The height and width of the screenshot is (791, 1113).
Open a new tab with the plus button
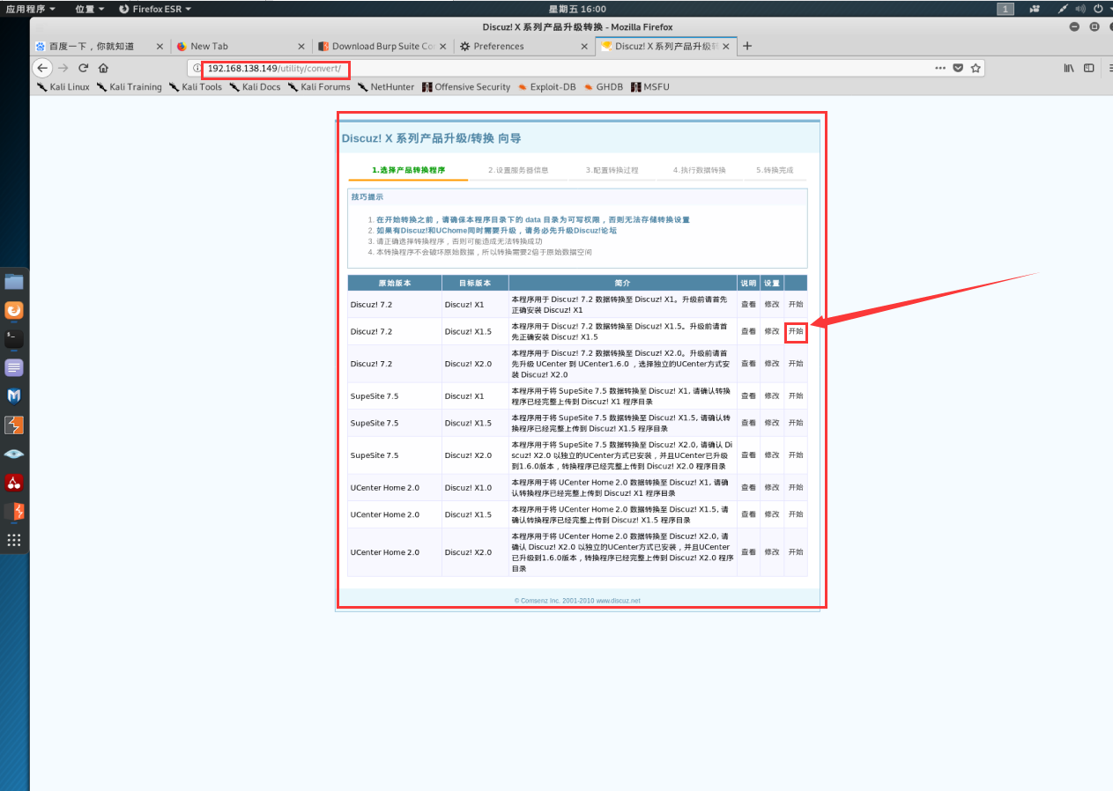747,46
